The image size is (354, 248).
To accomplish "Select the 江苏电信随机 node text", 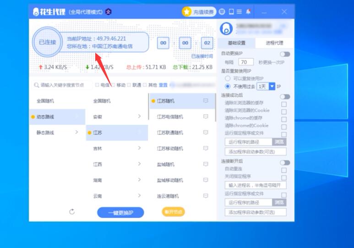I will pos(170,117).
